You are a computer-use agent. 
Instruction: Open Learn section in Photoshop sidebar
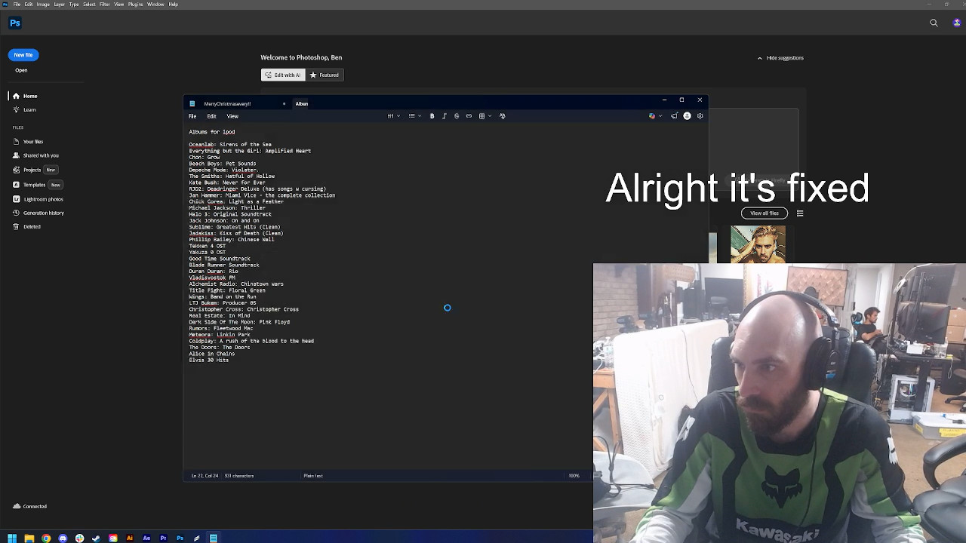[x=24, y=109]
